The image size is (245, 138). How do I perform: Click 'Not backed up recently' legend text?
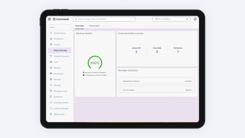pyautogui.click(x=96, y=75)
